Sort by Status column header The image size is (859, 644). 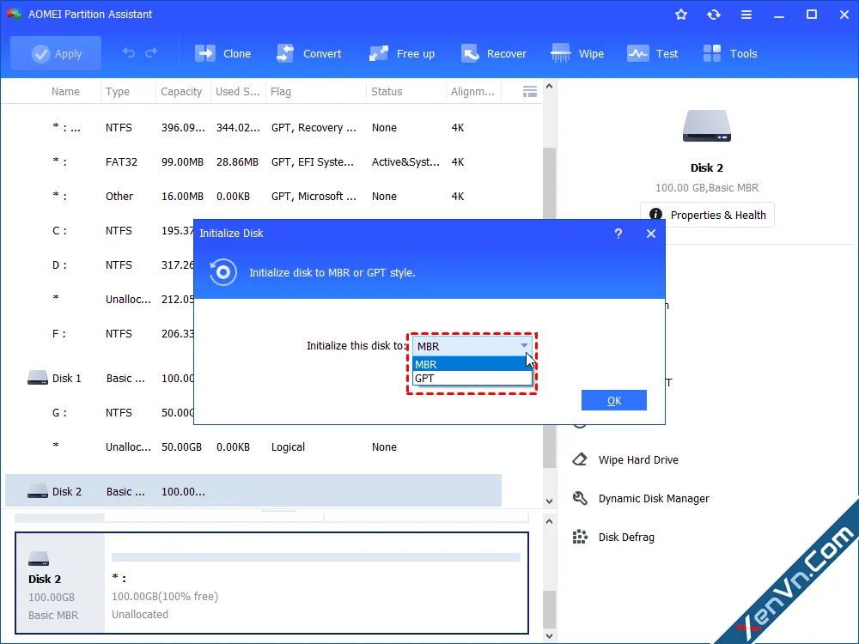tap(387, 92)
